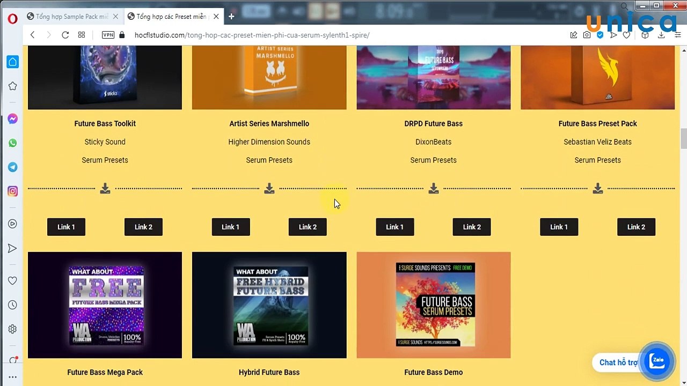Open My Flow arrow in the sidebar

pos(13,248)
